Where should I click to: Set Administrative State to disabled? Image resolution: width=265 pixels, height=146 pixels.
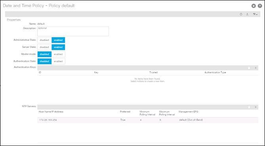coord(44,40)
